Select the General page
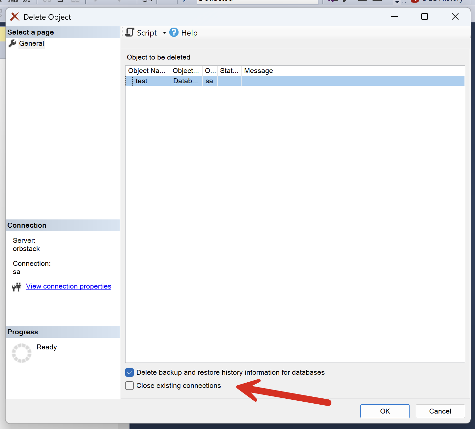Image resolution: width=475 pixels, height=429 pixels. 31,43
